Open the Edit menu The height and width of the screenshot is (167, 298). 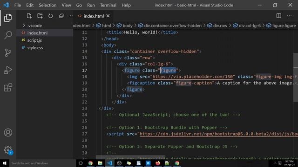point(30,5)
